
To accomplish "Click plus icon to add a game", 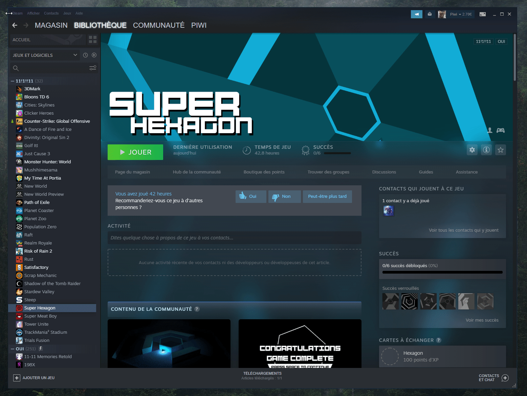I will click(x=17, y=378).
